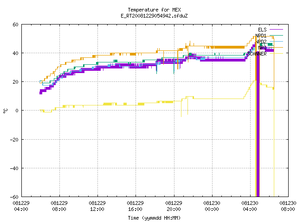Screen dimensions: 297x222
Task: Click the blue NPD2 legend line sample
Action: click(276, 41)
